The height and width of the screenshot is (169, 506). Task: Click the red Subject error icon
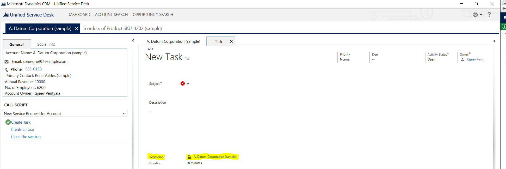click(183, 83)
